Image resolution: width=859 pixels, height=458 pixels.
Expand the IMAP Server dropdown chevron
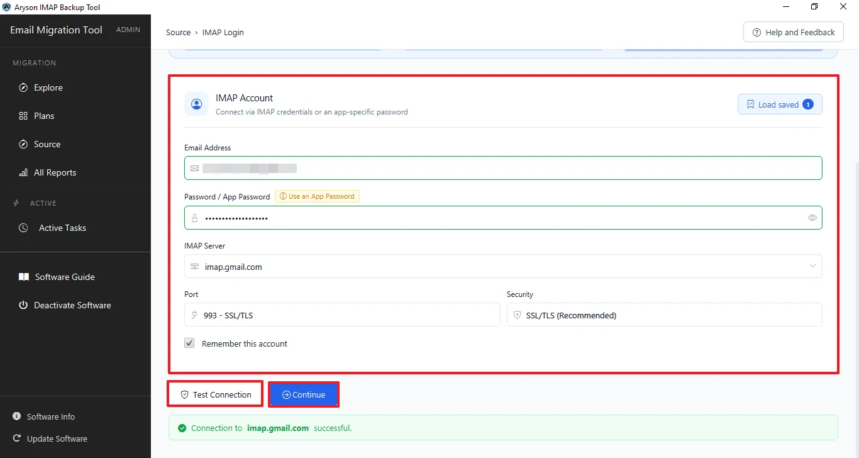tap(813, 266)
